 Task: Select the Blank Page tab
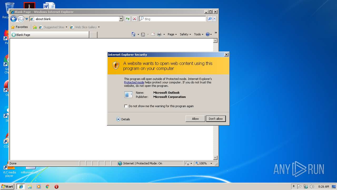coord(49,35)
